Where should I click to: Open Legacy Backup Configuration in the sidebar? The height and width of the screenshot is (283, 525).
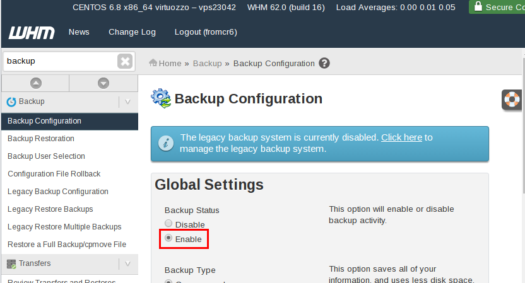tap(58, 192)
